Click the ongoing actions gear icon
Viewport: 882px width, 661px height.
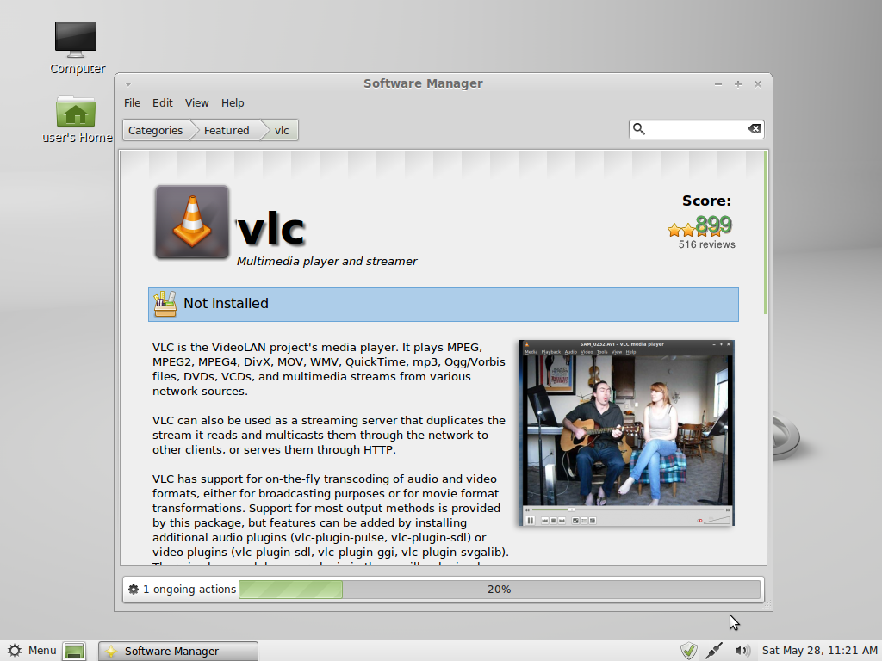(x=134, y=589)
